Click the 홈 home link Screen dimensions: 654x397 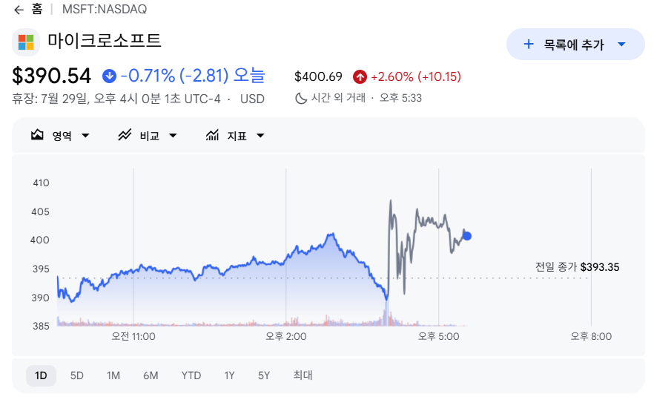pyautogui.click(x=37, y=9)
